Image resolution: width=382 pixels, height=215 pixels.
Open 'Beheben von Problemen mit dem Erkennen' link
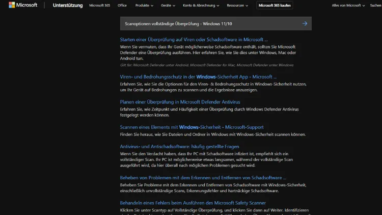(x=203, y=178)
